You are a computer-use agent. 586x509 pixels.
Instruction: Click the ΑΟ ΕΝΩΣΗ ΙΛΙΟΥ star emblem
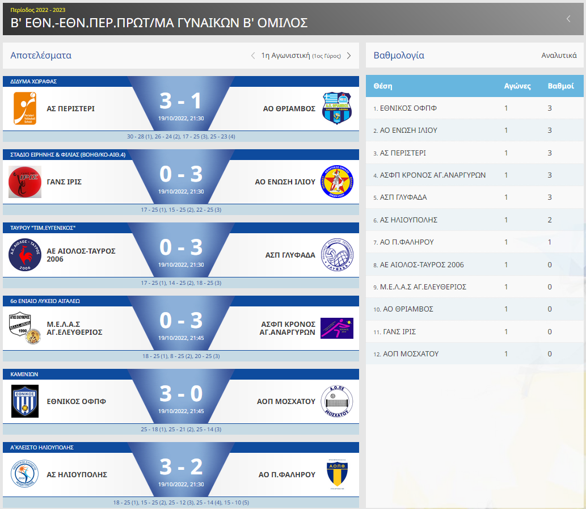click(x=337, y=182)
